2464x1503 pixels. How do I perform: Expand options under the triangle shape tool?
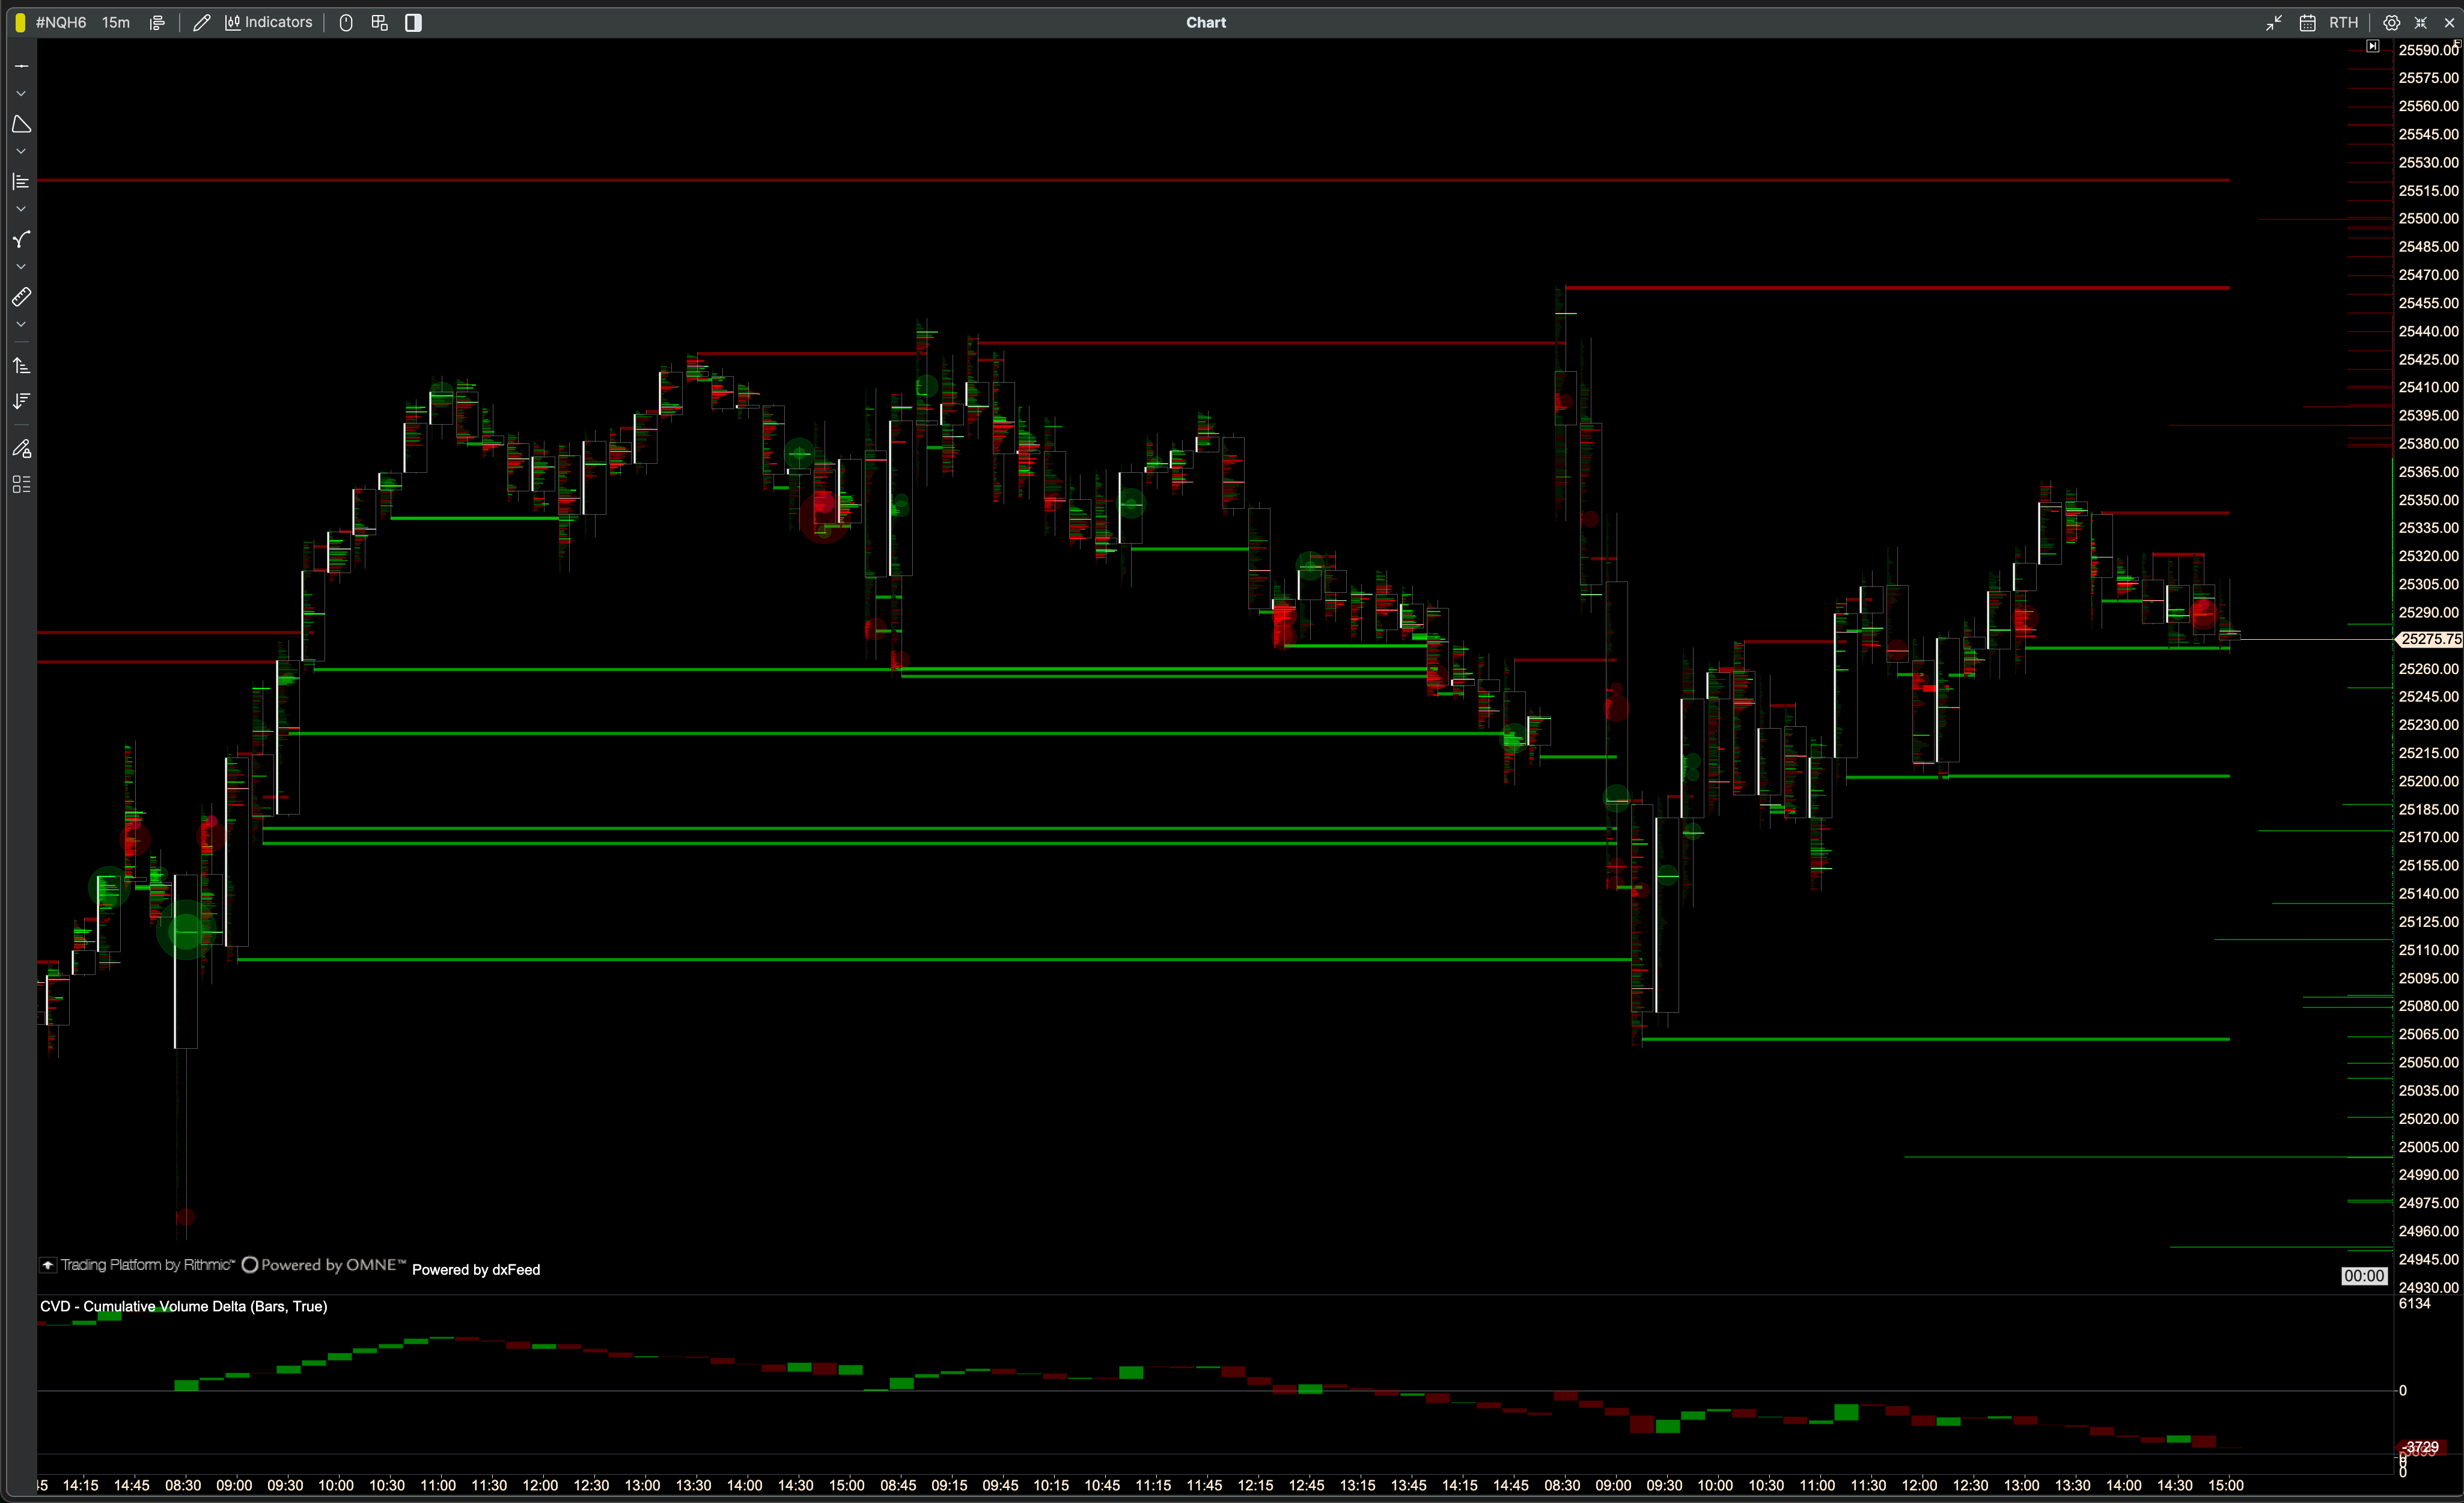[21, 152]
